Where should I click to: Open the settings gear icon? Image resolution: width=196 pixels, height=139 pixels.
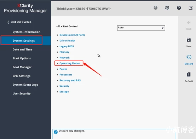(x=167, y=8)
